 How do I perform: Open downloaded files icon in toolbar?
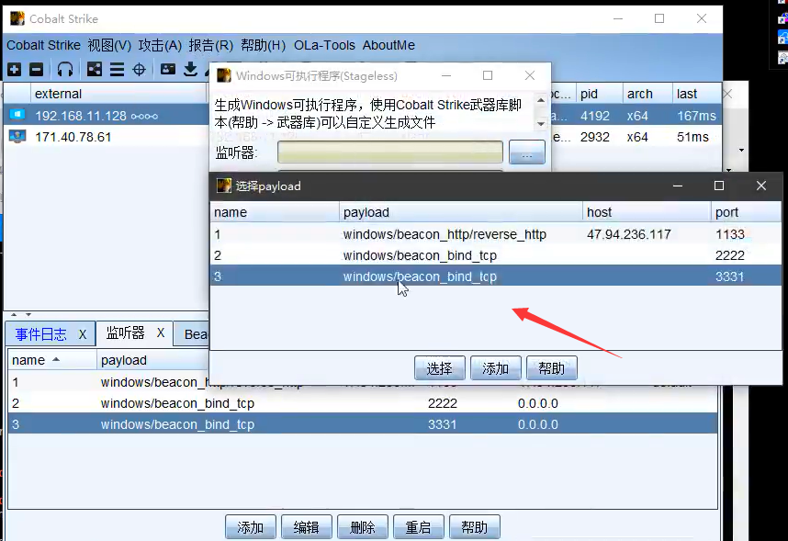tap(190, 69)
